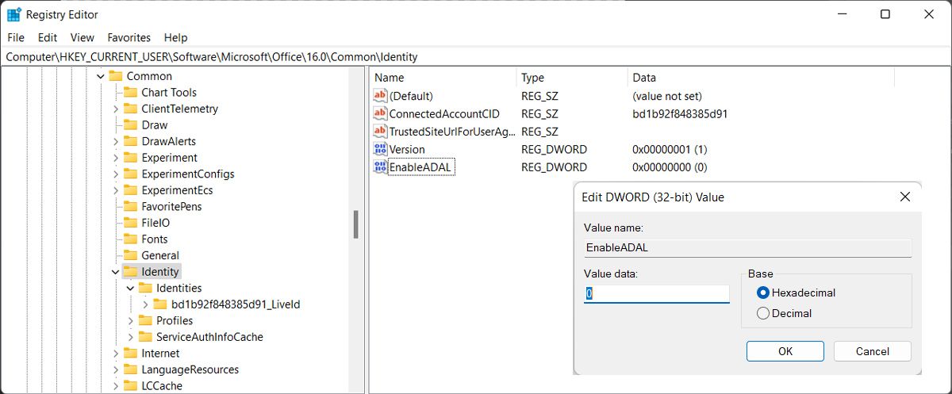Expand the LanguageResources key
Viewport: 952px width, 394px height.
click(116, 369)
